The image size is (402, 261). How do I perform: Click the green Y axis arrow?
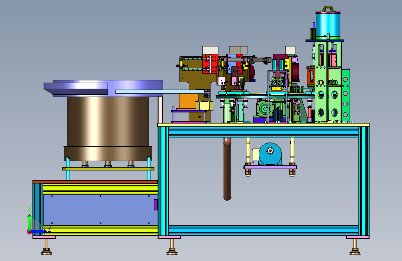pos(30,222)
